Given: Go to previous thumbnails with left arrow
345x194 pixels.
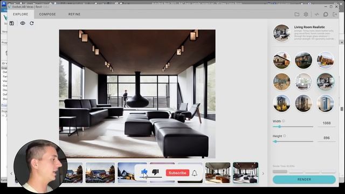Looking at the screenshot, I should (11, 174).
